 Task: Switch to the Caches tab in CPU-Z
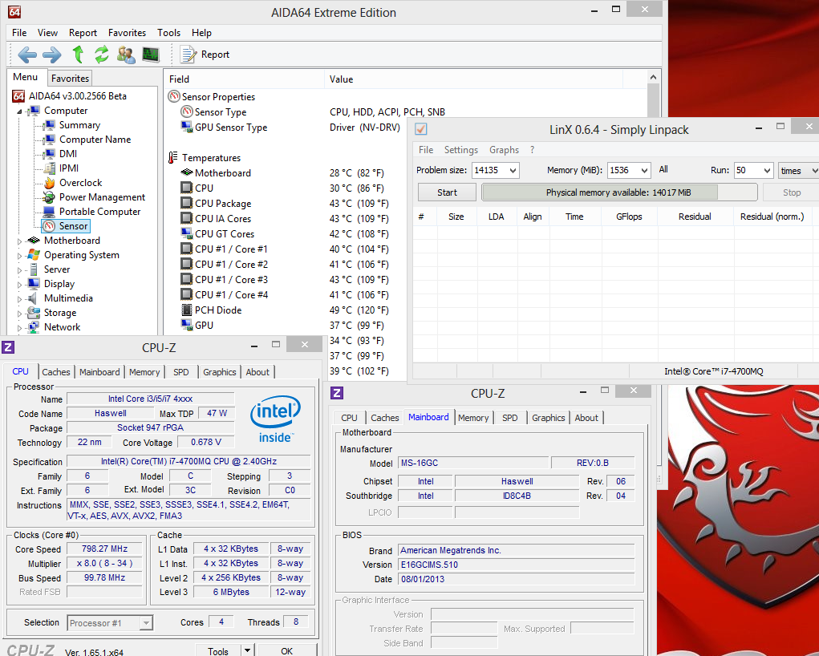pyautogui.click(x=56, y=372)
